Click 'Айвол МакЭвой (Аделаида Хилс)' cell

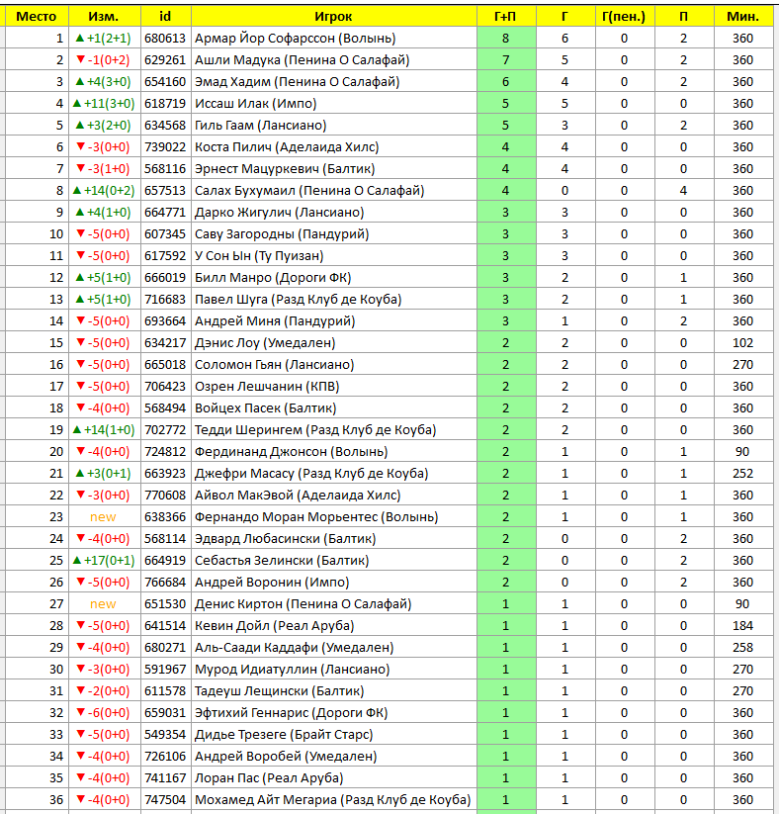[x=334, y=496]
